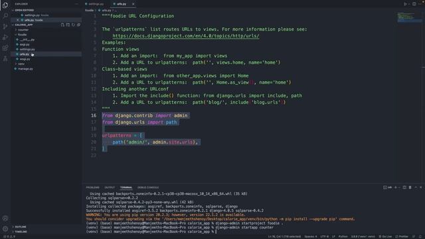
Task: Click the Python language mode status item
Action: (x=343, y=236)
